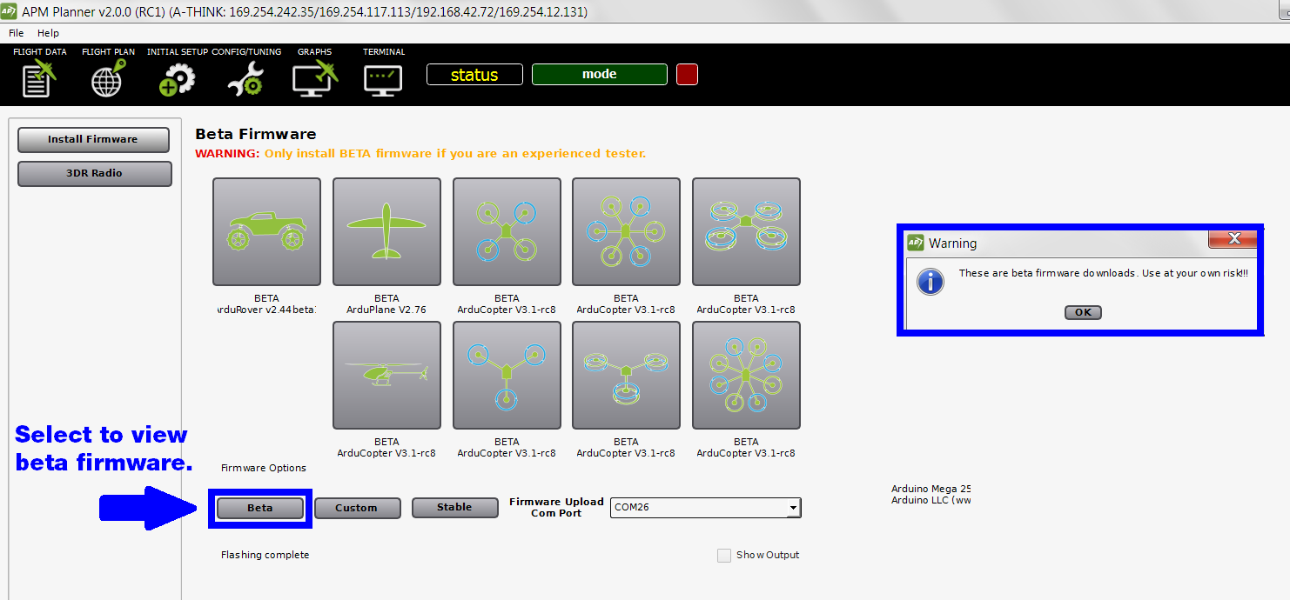Choose the helicopter firmware tile
Screen dimensions: 1290x600
click(386, 376)
